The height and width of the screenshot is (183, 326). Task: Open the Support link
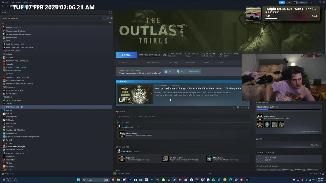coord(221,62)
